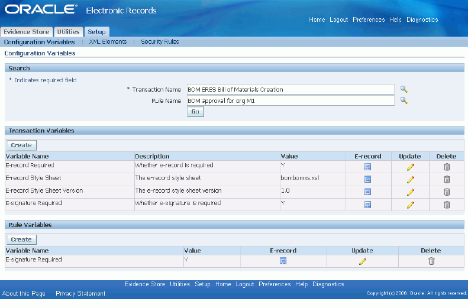Click the Oracle logo
468x308 pixels.
[41, 9]
